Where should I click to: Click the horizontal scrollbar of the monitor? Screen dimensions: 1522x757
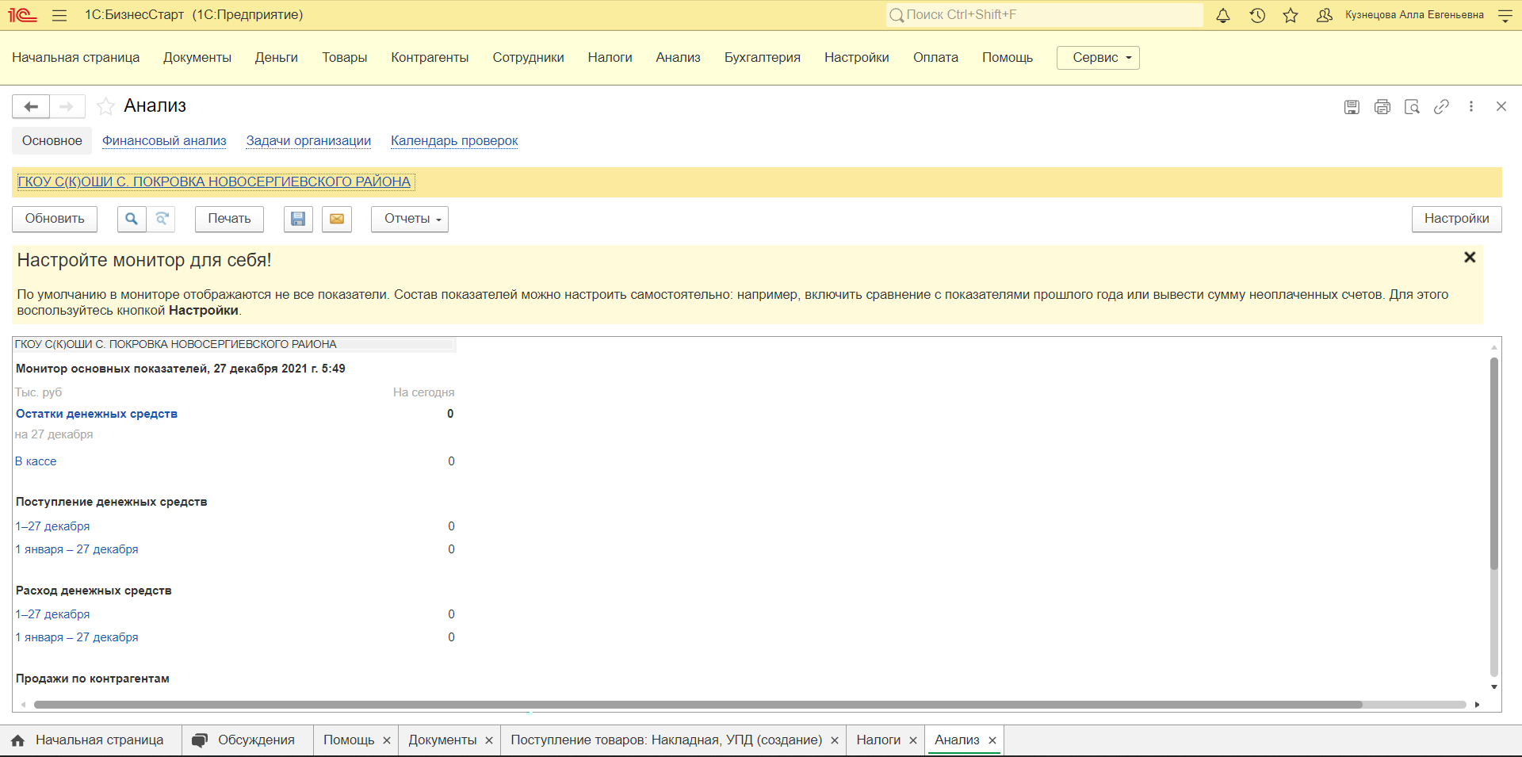pos(698,705)
